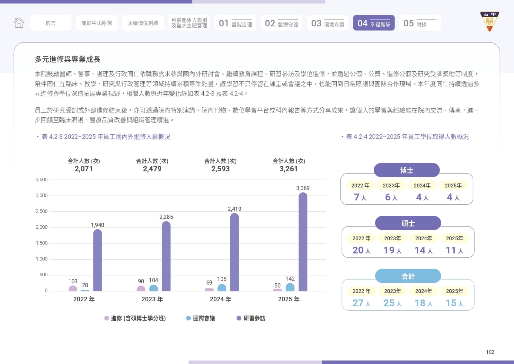Click the hospital emblem logo
Viewport: 514px width, 364px height.
click(489, 22)
